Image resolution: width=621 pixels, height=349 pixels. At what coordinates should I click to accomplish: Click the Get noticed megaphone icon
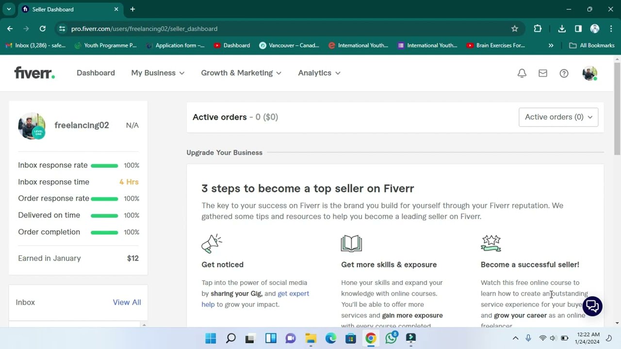[212, 243]
